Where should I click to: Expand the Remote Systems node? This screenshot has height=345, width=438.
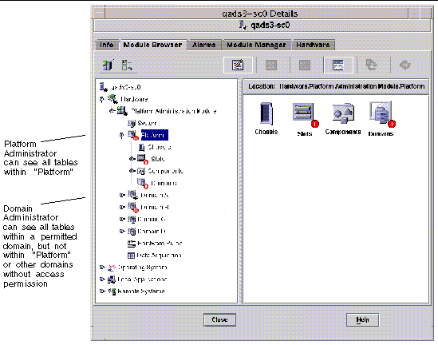102,291
